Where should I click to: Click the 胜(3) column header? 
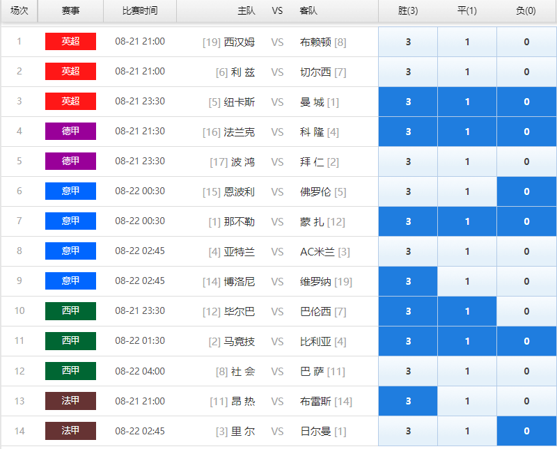point(408,10)
